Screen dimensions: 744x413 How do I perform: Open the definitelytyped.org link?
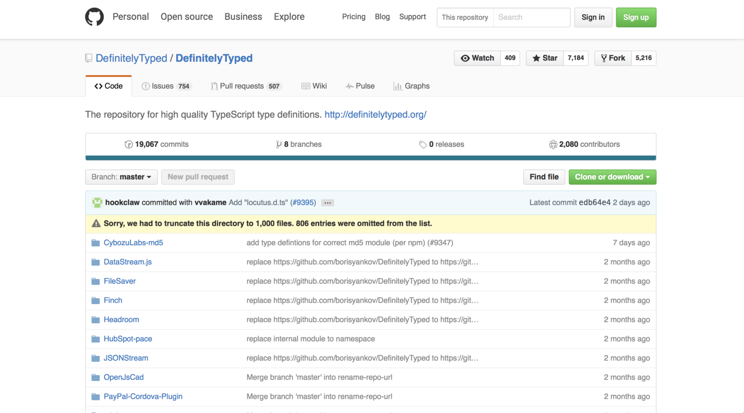[376, 114]
